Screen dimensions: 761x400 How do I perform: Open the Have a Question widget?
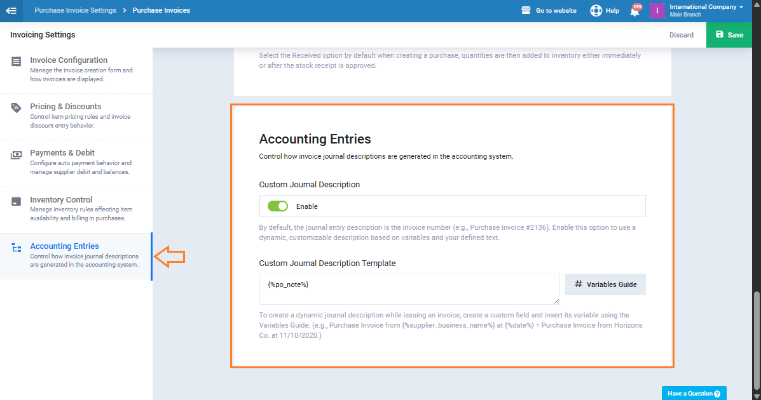(694, 394)
